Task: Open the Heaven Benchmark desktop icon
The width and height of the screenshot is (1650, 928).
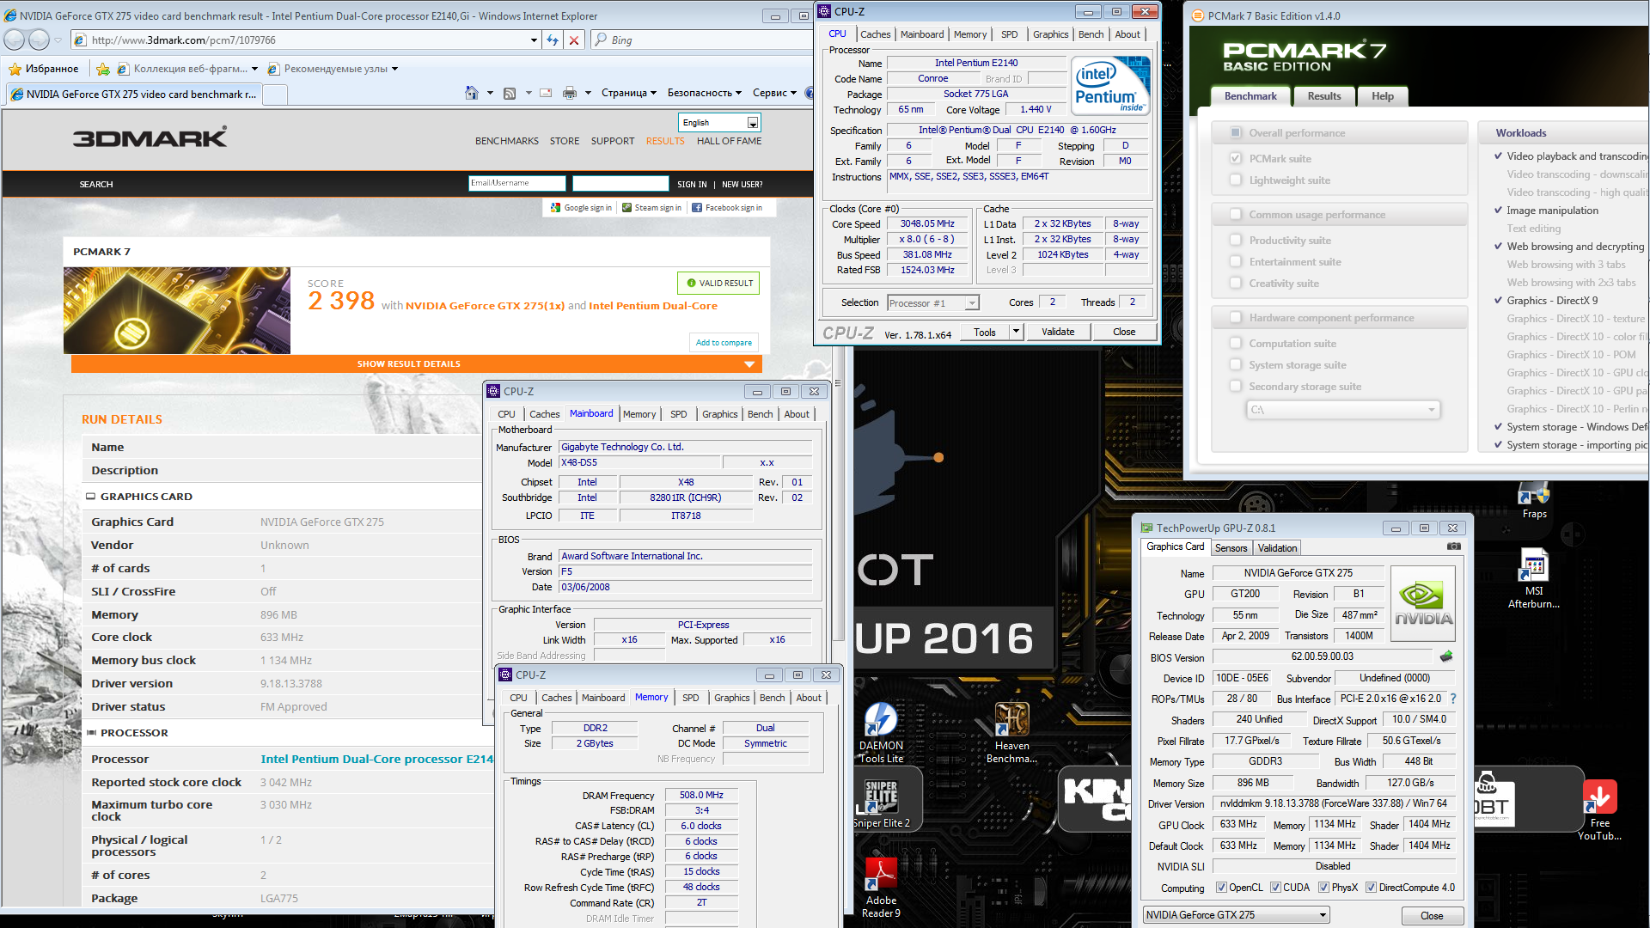Action: pos(1011,732)
